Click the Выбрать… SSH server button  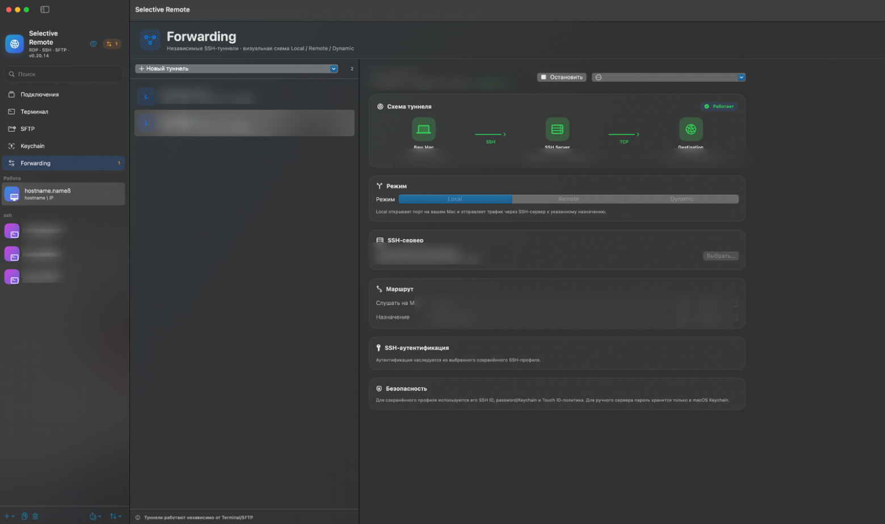point(720,256)
